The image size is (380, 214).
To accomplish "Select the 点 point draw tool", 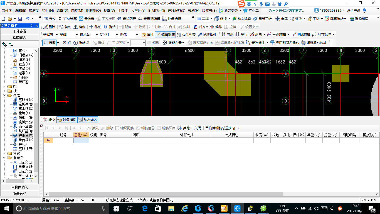I will tap(67, 43).
